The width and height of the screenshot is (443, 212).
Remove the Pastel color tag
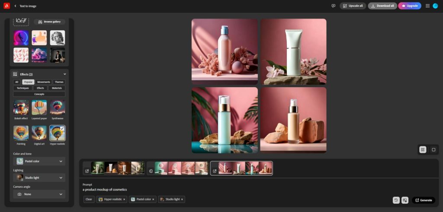154,199
